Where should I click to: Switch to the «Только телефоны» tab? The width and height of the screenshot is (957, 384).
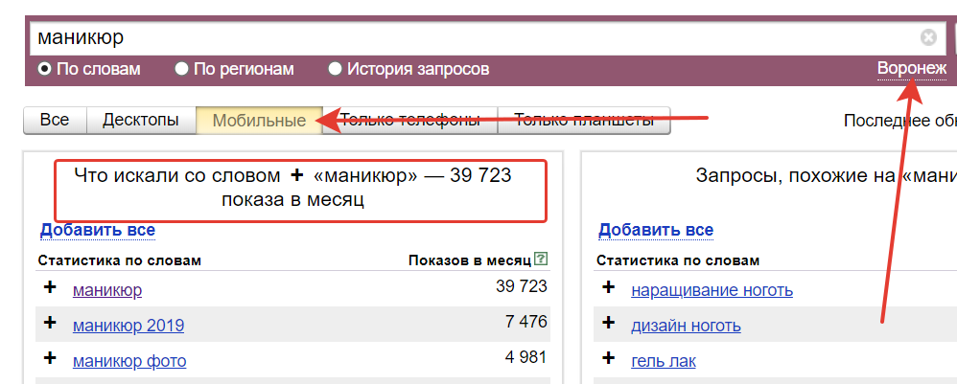409,120
